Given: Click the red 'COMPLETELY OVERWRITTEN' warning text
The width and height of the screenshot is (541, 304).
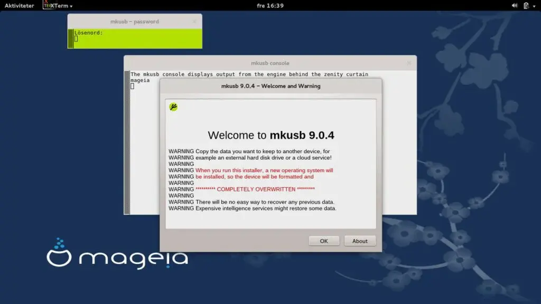Looking at the screenshot, I should pos(255,189).
